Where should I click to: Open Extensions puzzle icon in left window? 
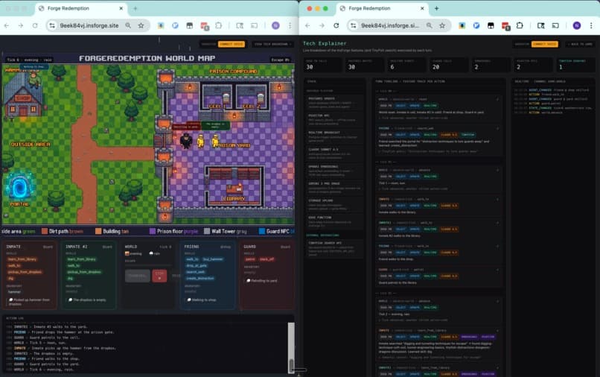click(x=219, y=25)
